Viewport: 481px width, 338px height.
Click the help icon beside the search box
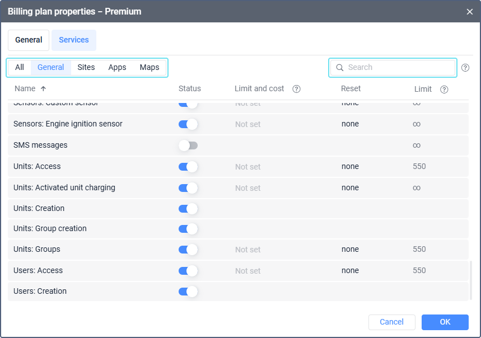465,68
